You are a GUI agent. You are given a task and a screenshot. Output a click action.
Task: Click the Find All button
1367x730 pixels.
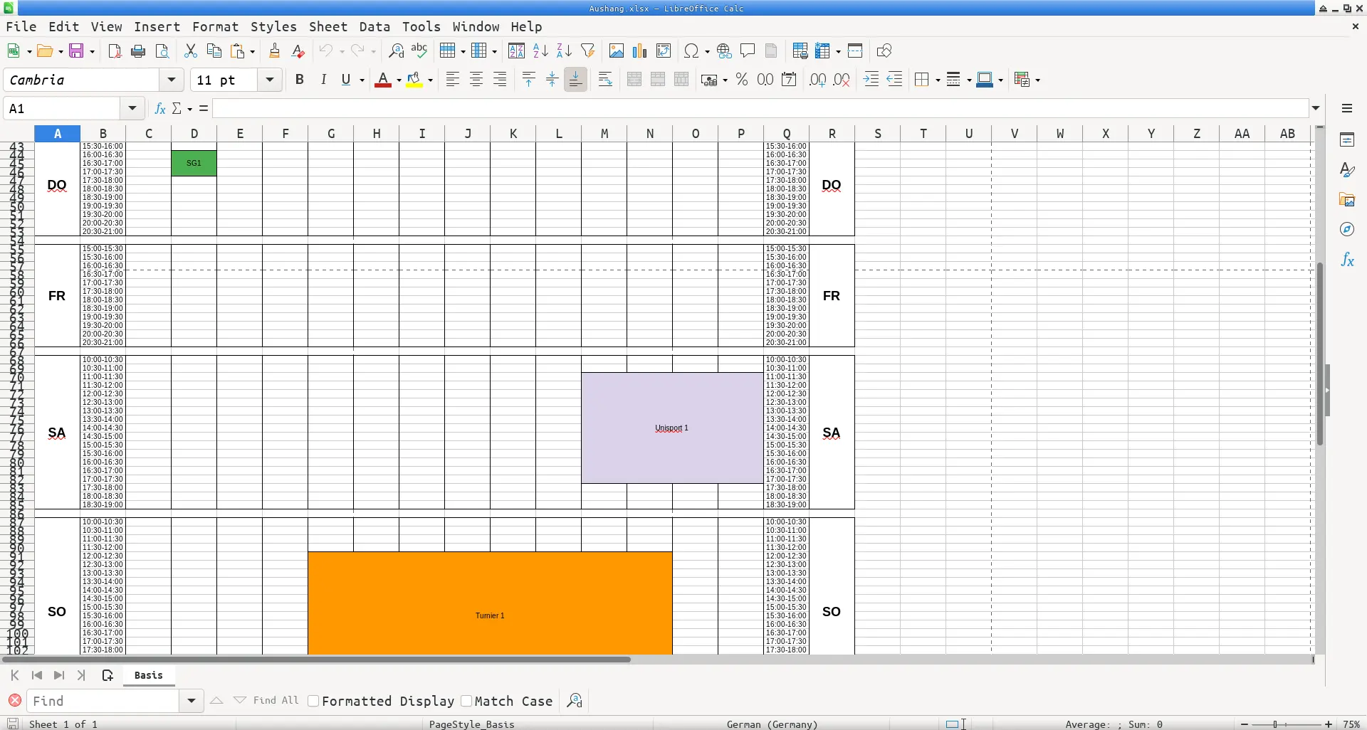click(276, 701)
